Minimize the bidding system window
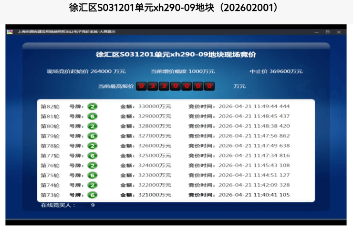Image resolution: width=353 pixels, height=228 pixels. (x=316, y=32)
